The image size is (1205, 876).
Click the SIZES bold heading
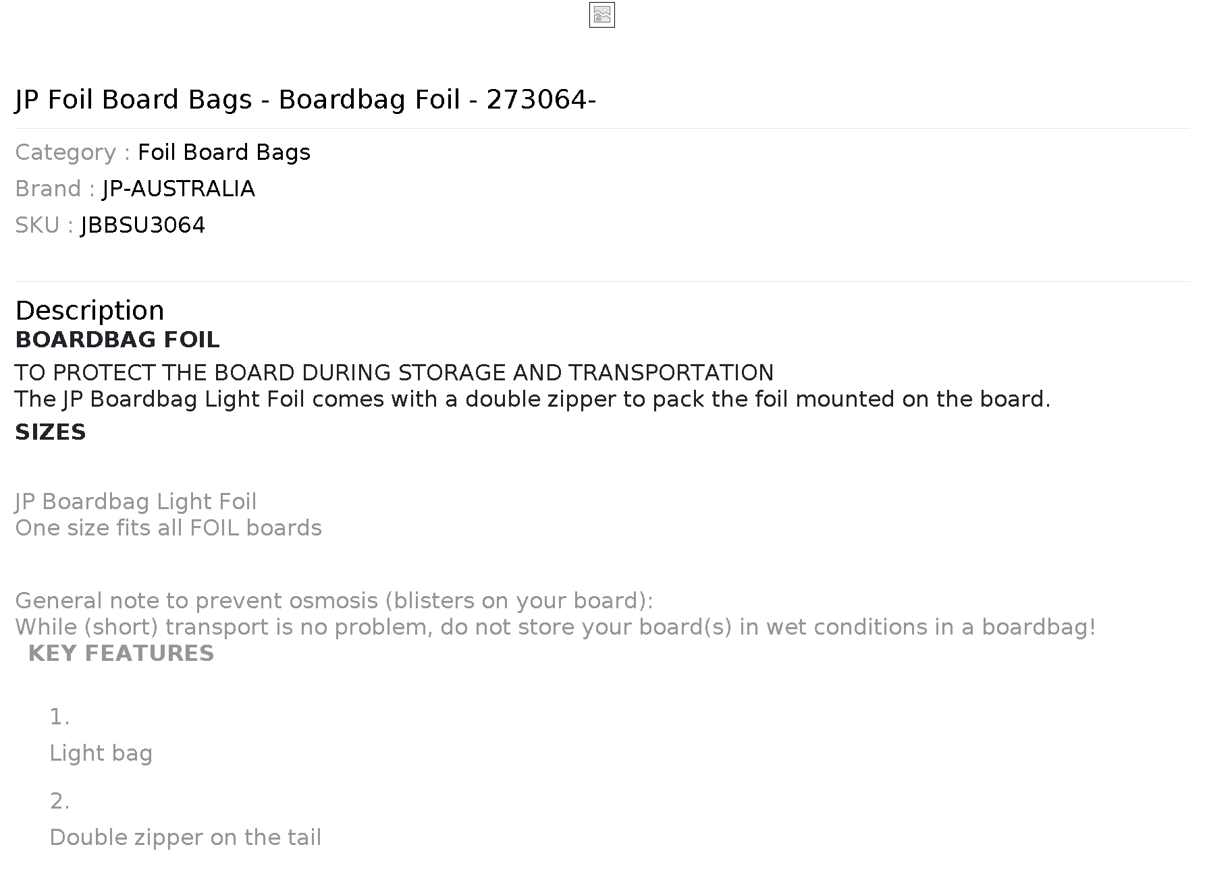(x=51, y=432)
